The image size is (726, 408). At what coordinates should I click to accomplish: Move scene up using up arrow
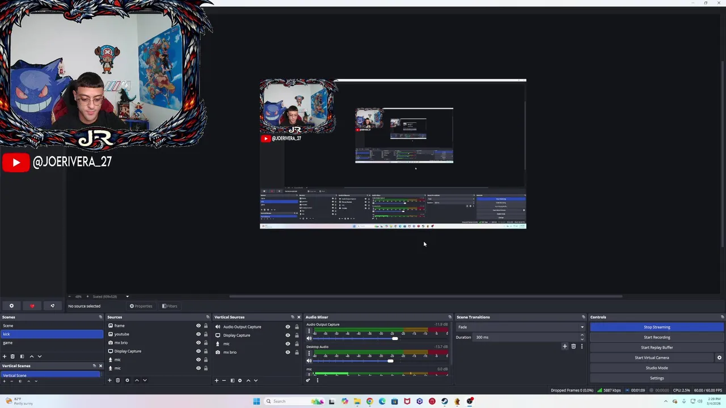coord(32,356)
